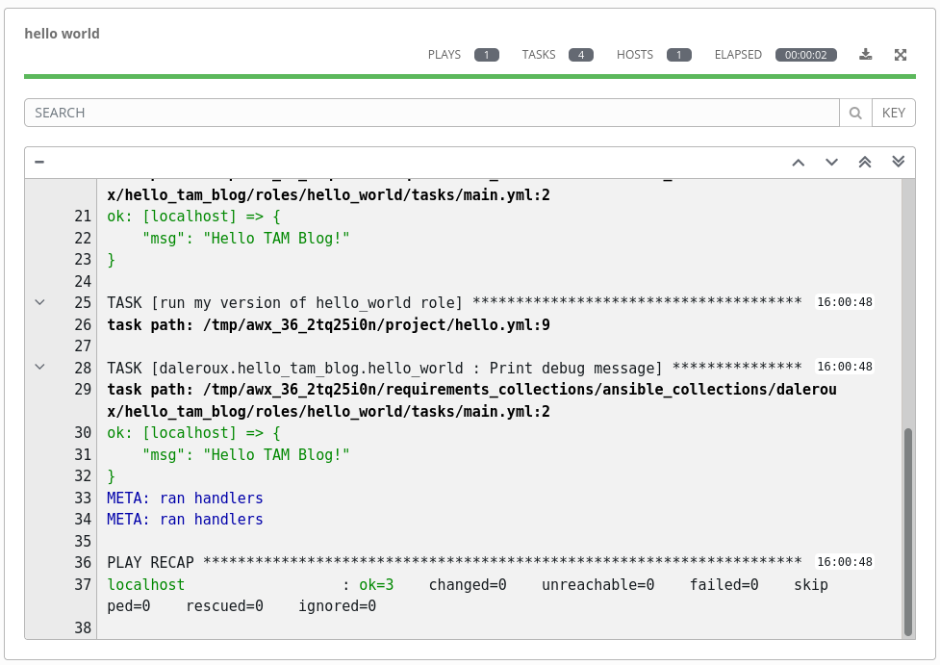This screenshot has width=940, height=665.
Task: Click 'changed=0' in recap
Action: (468, 585)
